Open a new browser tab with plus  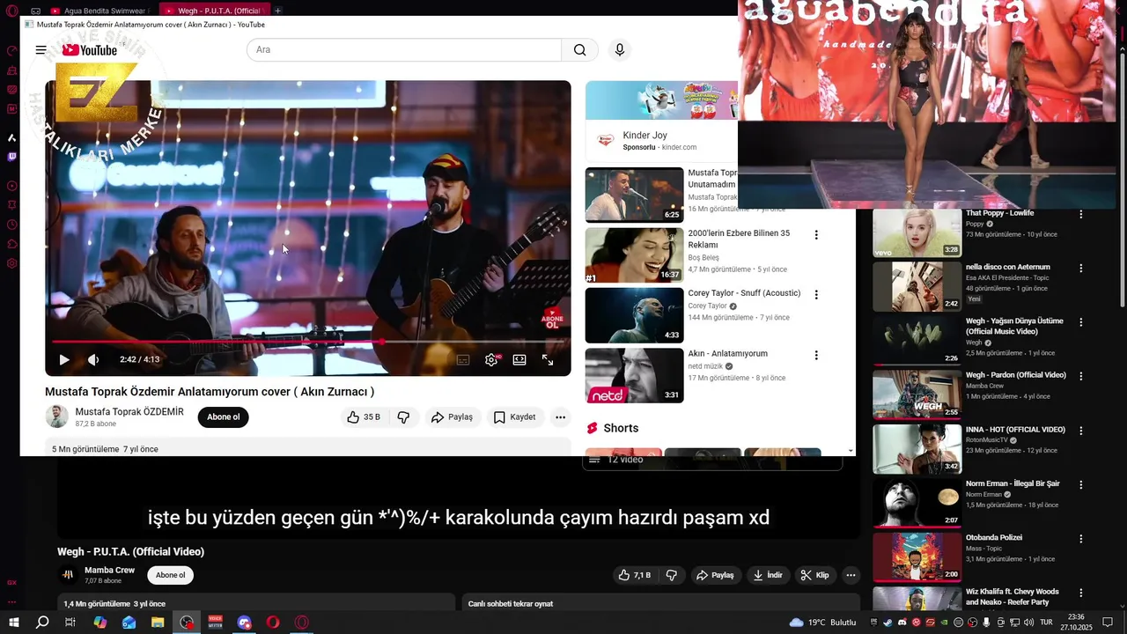[277, 11]
